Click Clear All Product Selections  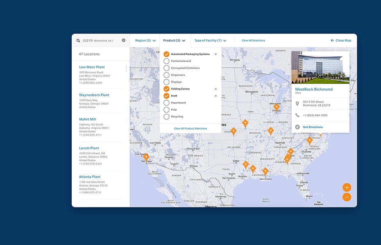(190, 128)
